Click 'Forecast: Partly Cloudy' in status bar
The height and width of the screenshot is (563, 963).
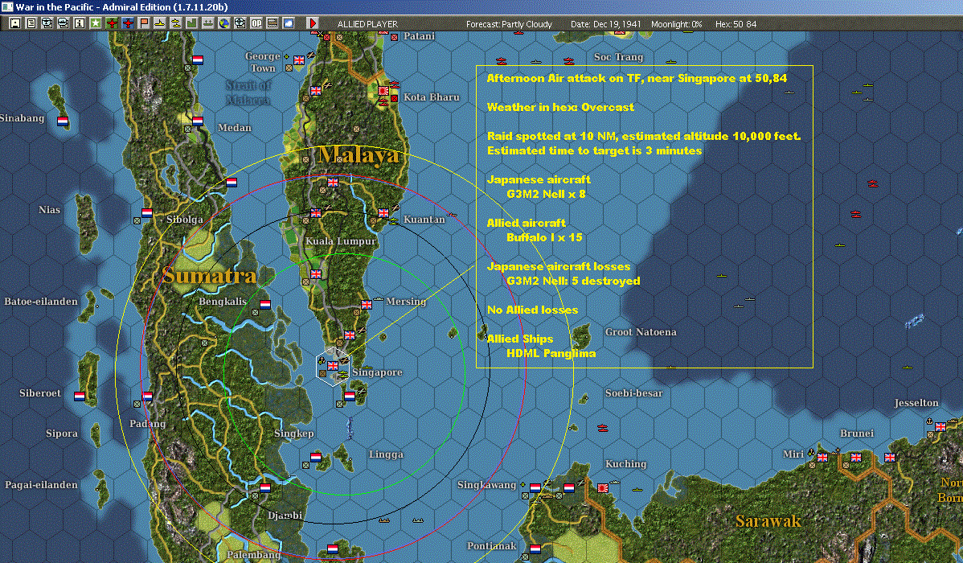click(509, 24)
